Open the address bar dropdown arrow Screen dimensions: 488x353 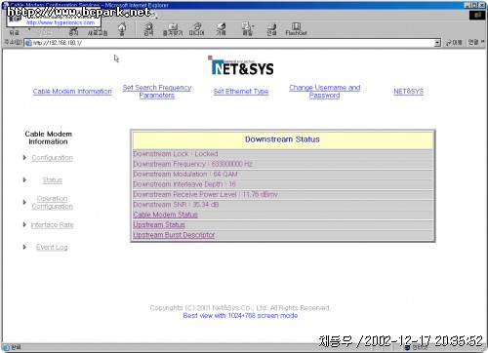tap(437, 43)
